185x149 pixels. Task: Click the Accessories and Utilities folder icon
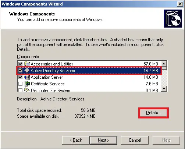pos(27,64)
